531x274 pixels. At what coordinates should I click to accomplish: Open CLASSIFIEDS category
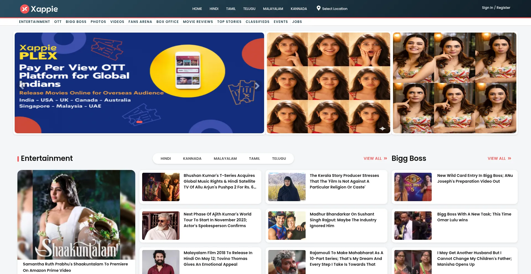257,22
